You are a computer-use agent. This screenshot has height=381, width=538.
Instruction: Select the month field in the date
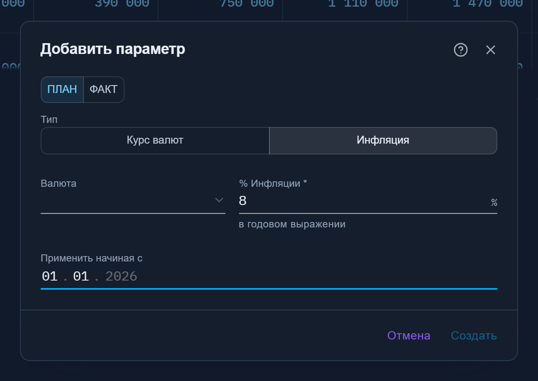pos(81,276)
